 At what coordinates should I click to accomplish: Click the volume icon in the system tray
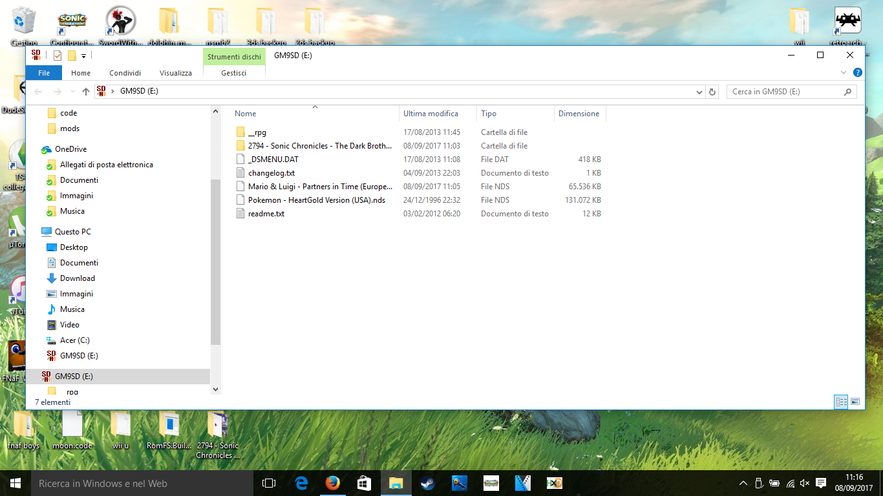pyautogui.click(x=805, y=483)
